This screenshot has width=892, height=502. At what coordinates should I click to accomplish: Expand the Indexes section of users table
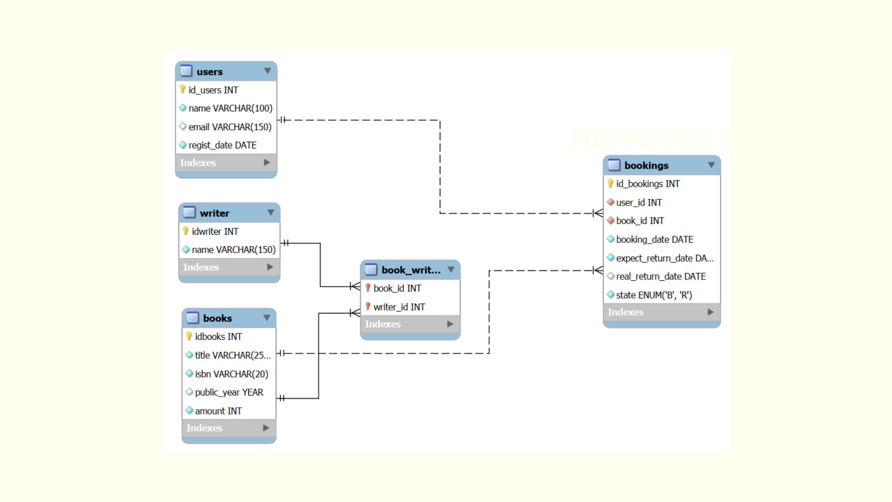pos(266,163)
